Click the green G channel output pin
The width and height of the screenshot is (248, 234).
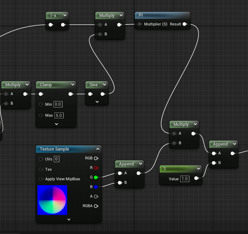(x=96, y=177)
